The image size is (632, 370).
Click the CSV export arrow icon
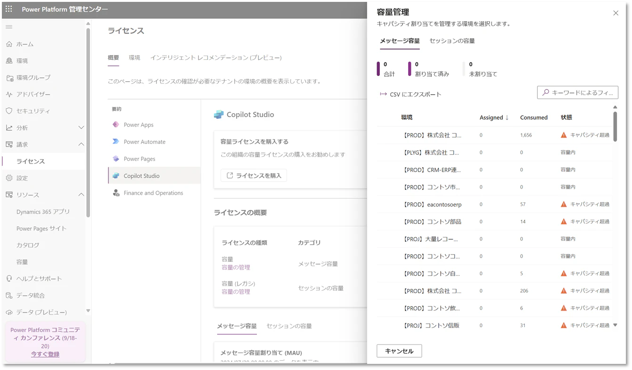tap(383, 94)
